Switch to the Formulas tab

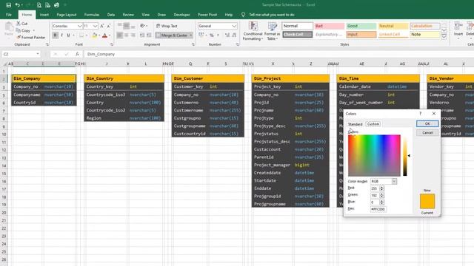point(92,15)
